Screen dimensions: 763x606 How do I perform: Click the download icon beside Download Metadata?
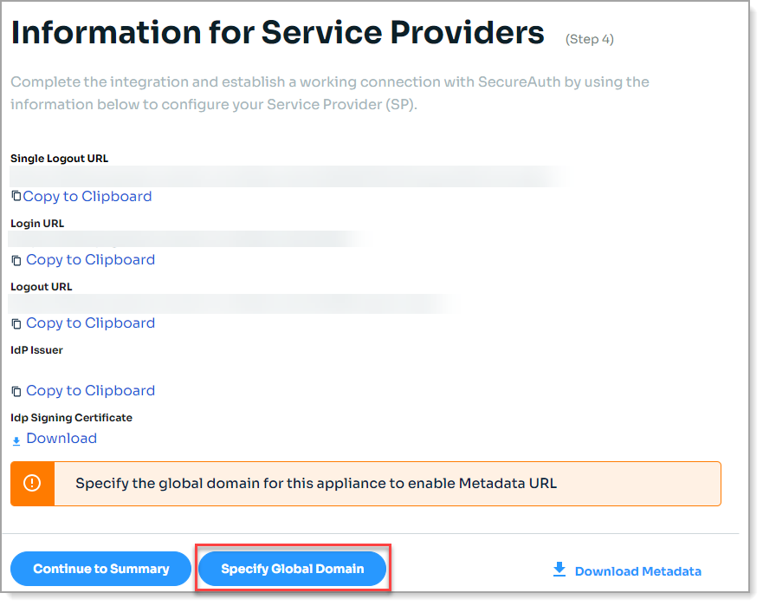pyautogui.click(x=559, y=570)
